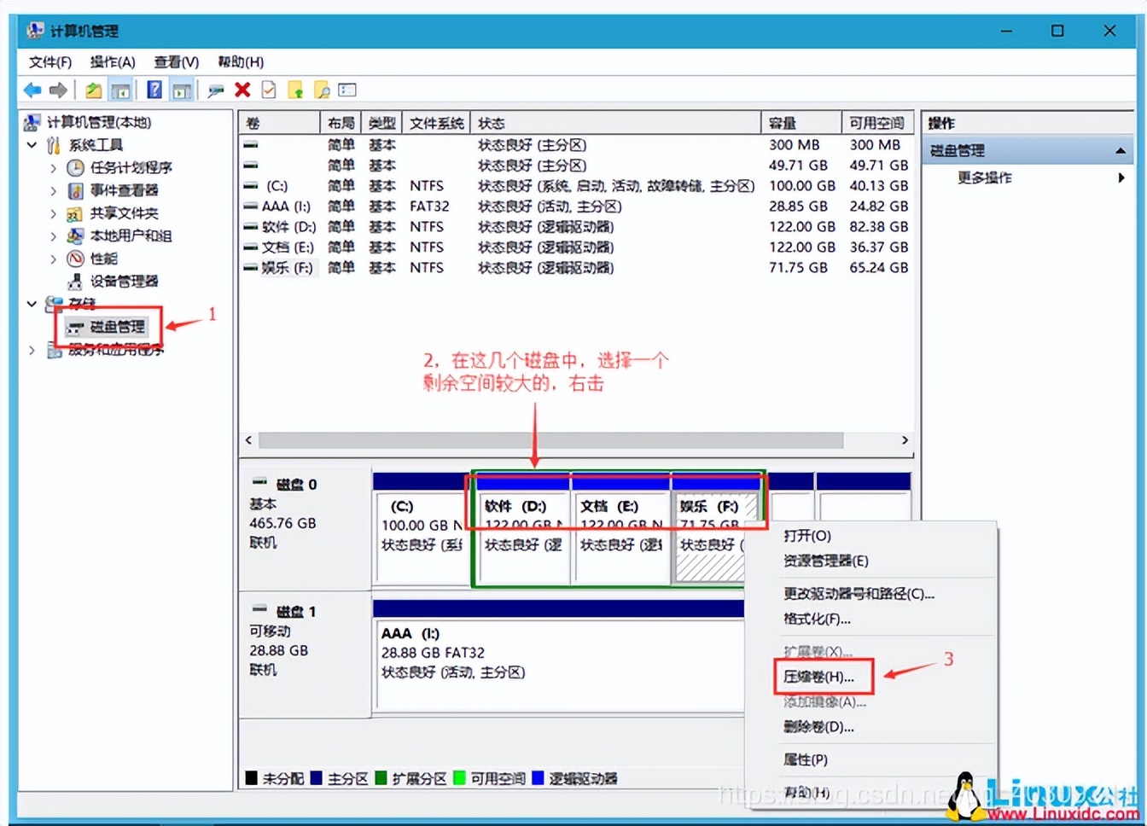Image resolution: width=1147 pixels, height=826 pixels.
Task: Toggle the show/hide action pane toolbar button
Action: click(181, 90)
